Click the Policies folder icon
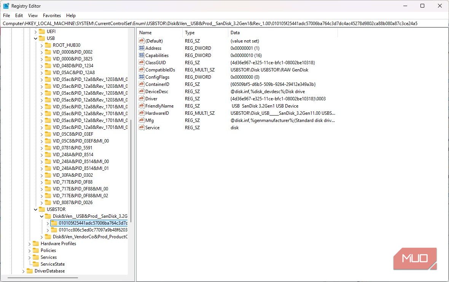 coord(36,250)
